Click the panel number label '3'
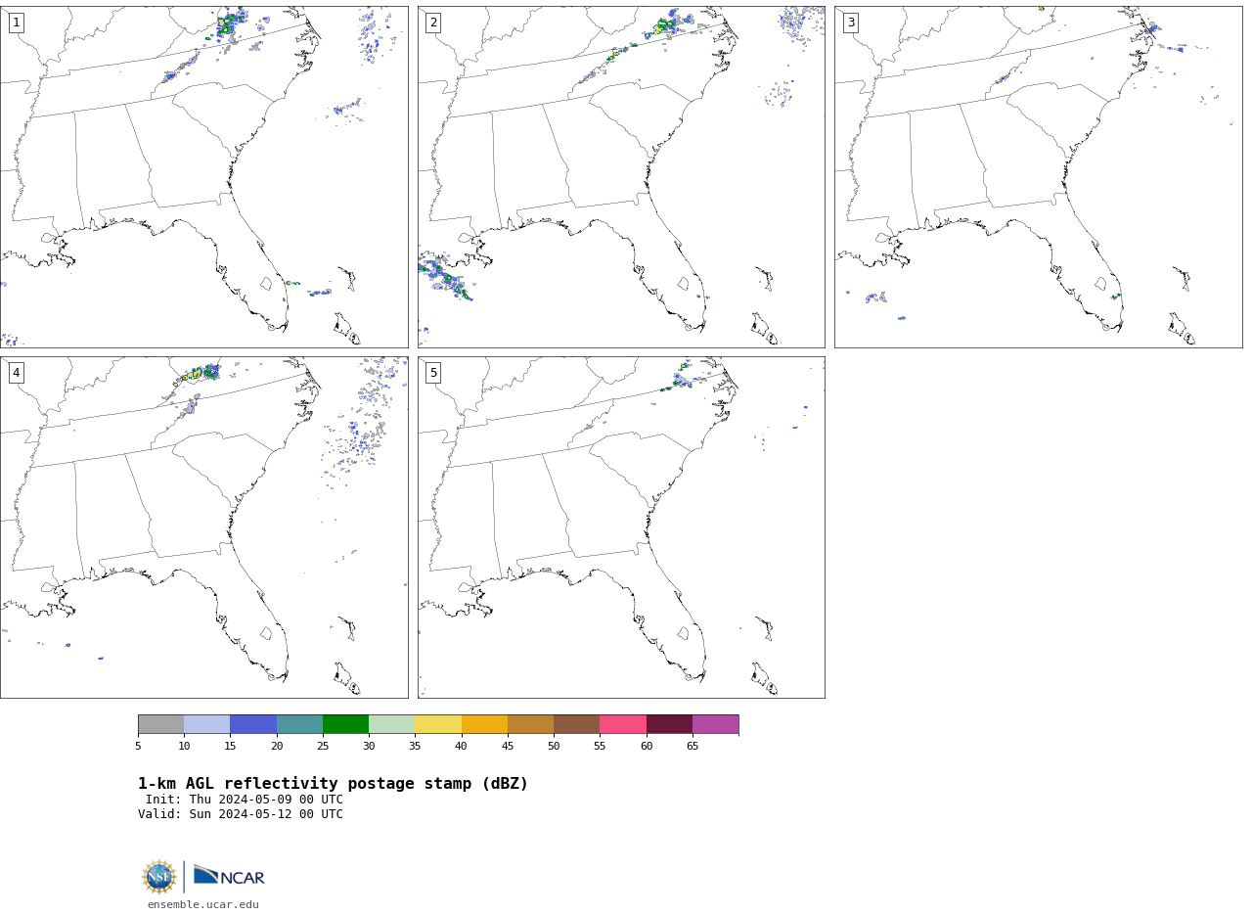This screenshot has height=916, width=1252. [x=850, y=23]
